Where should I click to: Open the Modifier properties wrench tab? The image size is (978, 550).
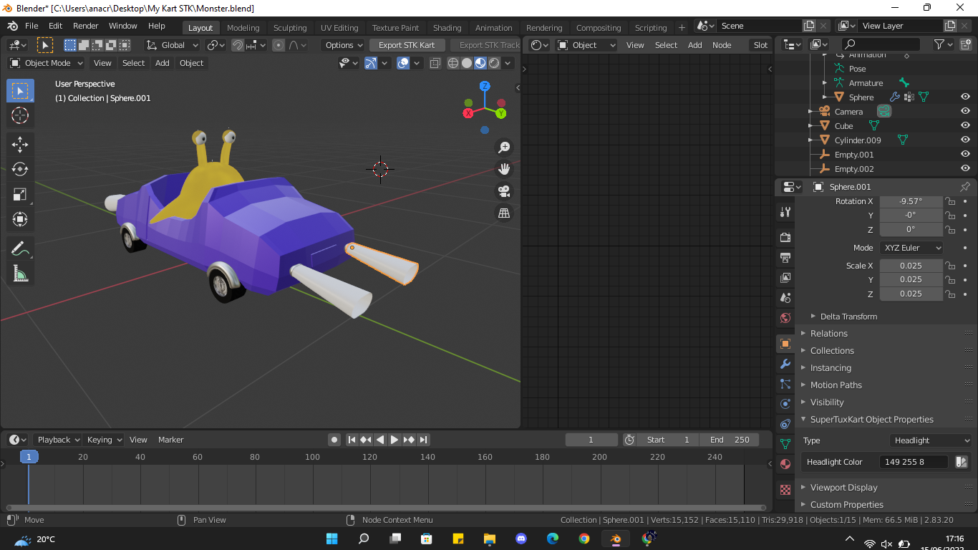(785, 364)
